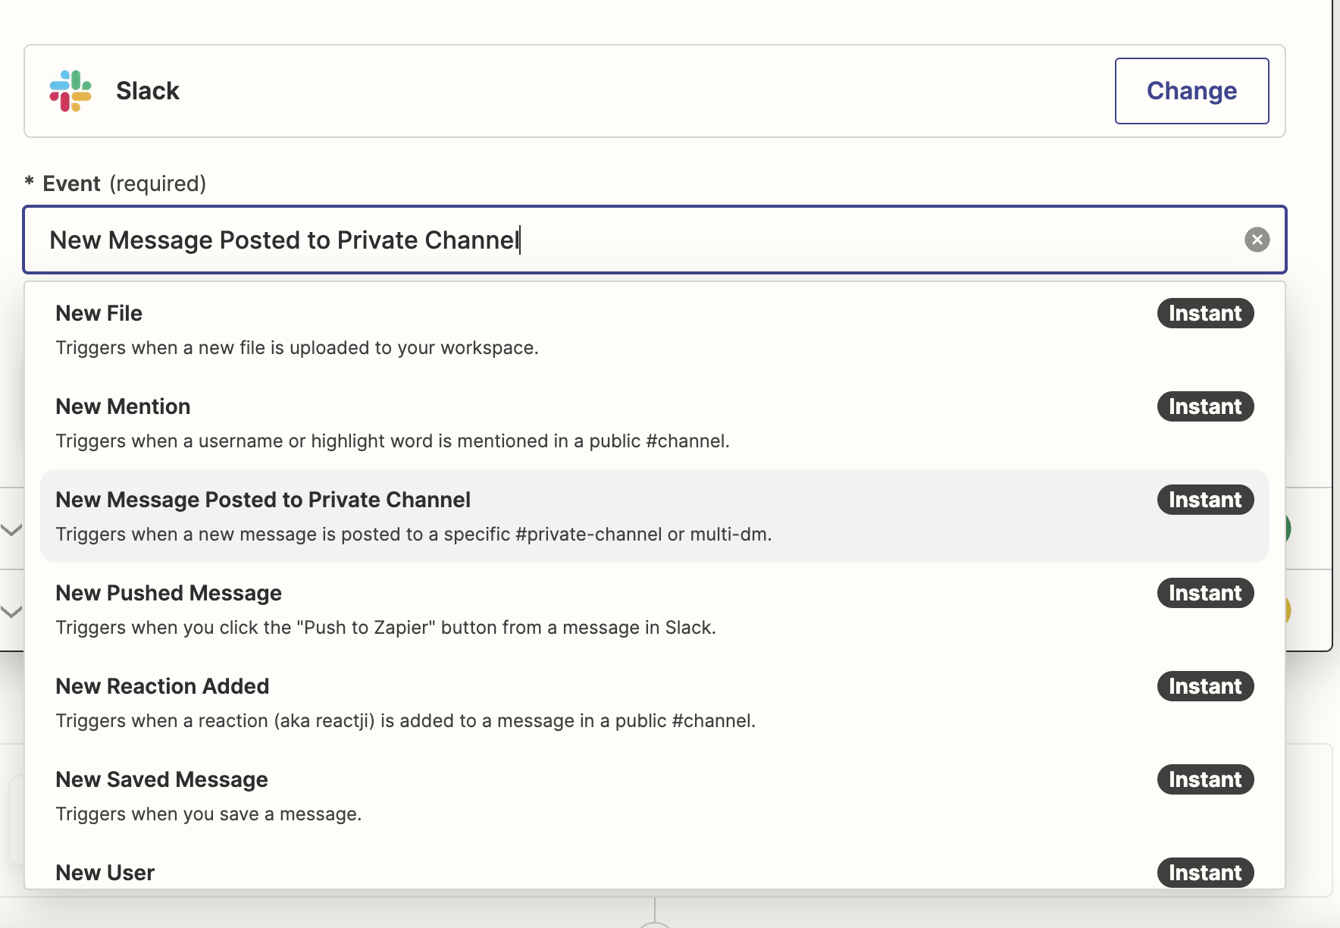Click Instant badge beside New Pushed Message
1340x928 pixels.
click(x=1205, y=593)
